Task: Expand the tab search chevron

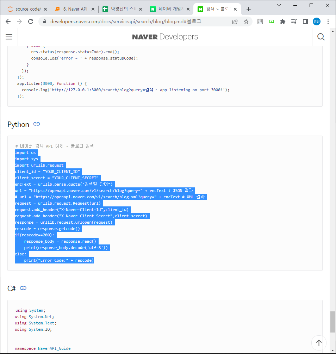Action: [x=279, y=5]
